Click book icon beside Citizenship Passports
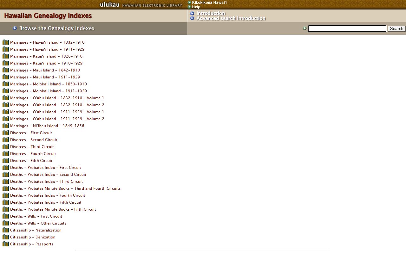This screenshot has height=253, width=406. coord(6,244)
